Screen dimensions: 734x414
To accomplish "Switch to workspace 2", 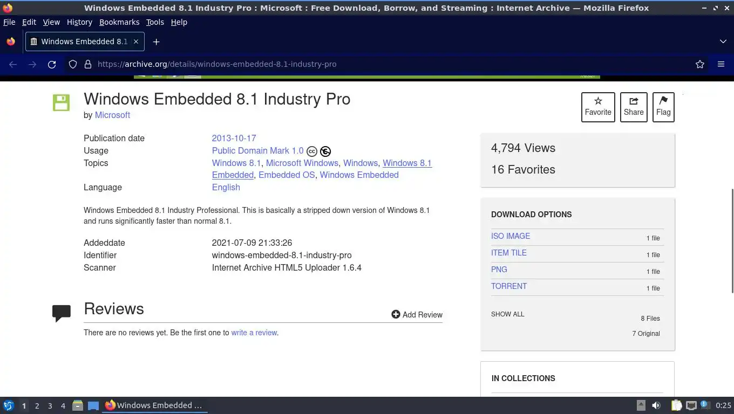I will click(37, 406).
